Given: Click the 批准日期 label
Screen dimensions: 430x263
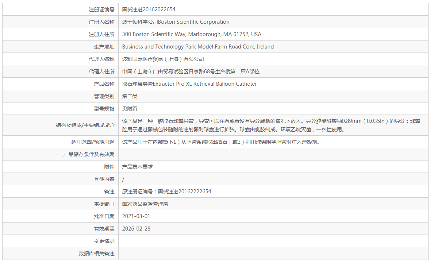Looking at the screenshot, I should (104, 216).
